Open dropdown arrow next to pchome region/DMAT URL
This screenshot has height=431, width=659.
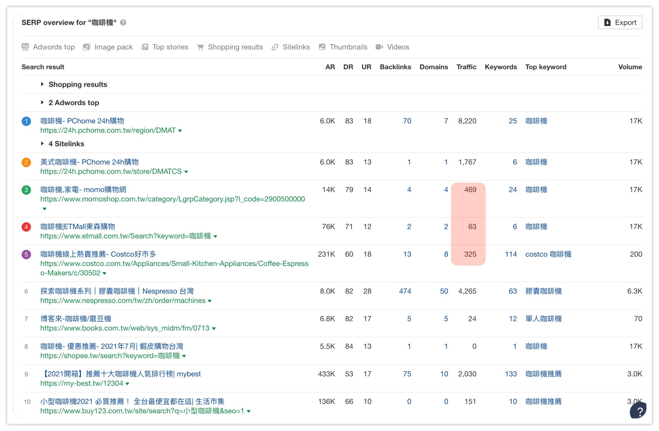tap(180, 131)
